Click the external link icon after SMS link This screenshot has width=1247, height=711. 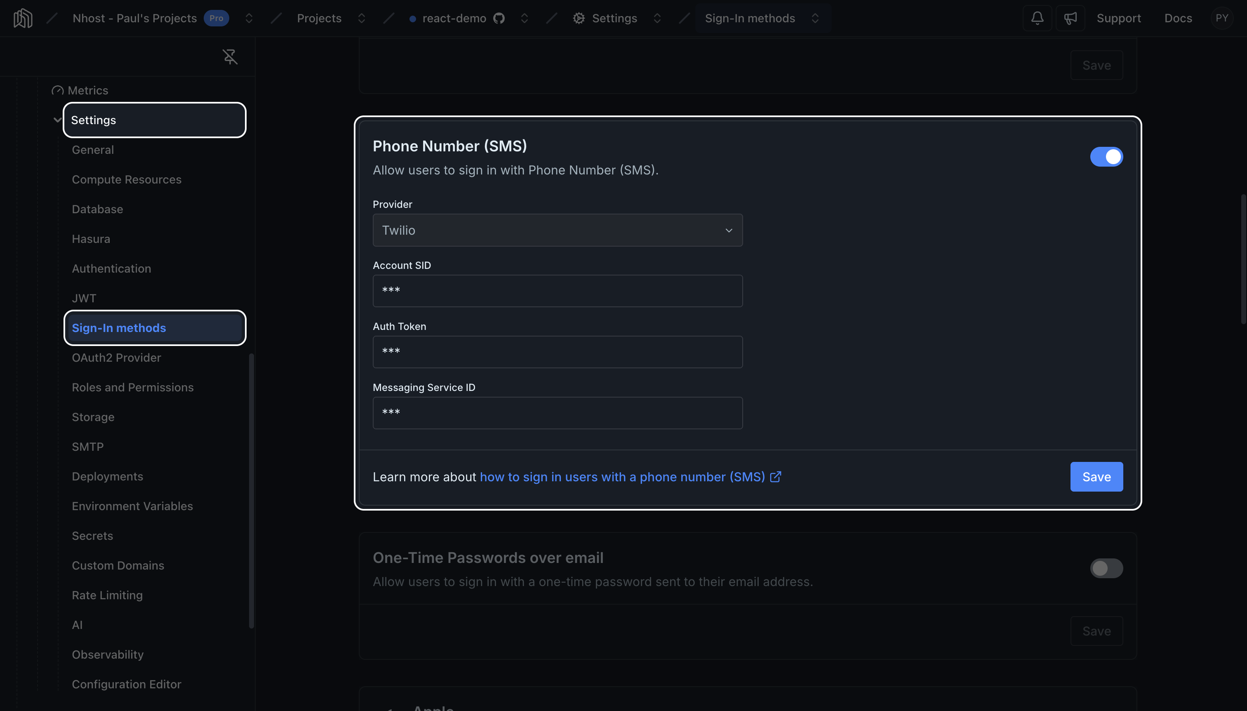pos(775,477)
